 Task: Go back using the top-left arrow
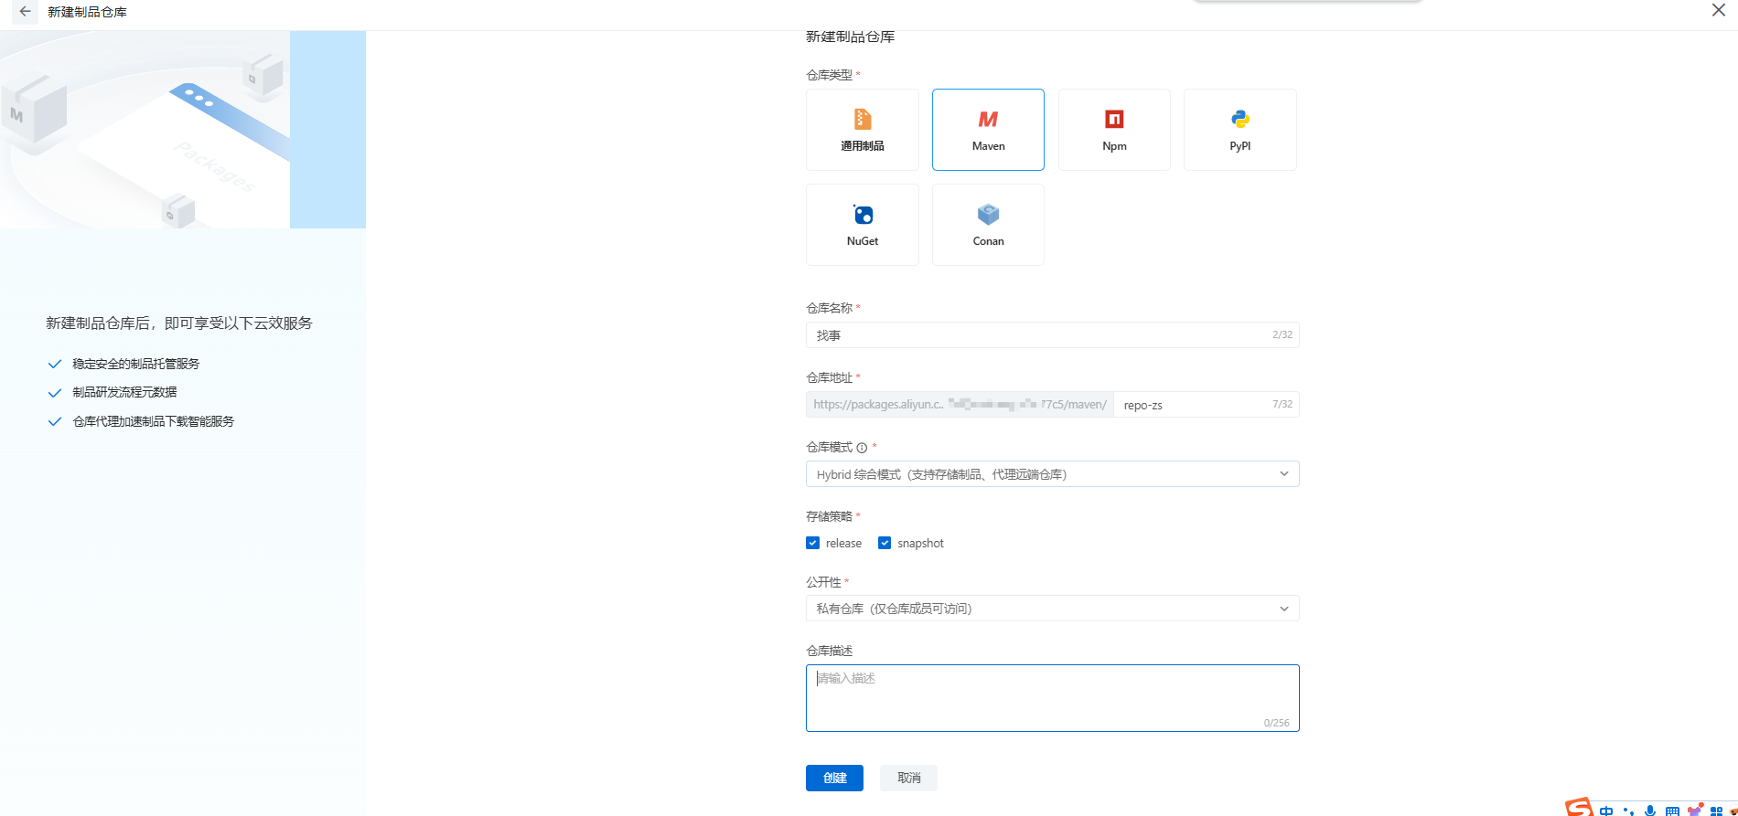pos(26,12)
